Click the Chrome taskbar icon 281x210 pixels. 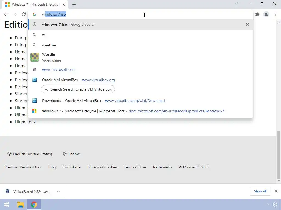point(34,205)
